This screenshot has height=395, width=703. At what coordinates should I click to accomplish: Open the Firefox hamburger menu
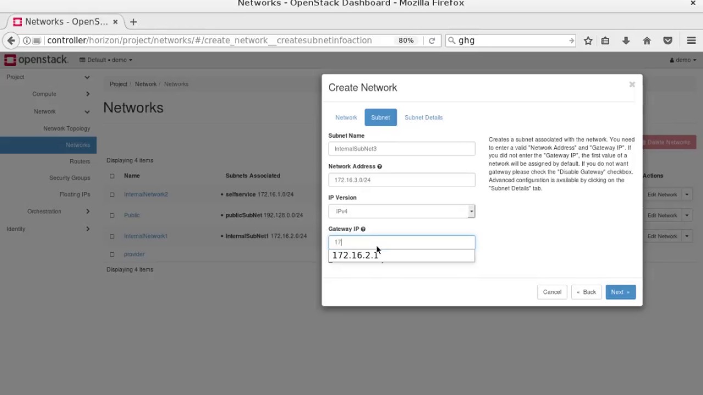[691, 41]
